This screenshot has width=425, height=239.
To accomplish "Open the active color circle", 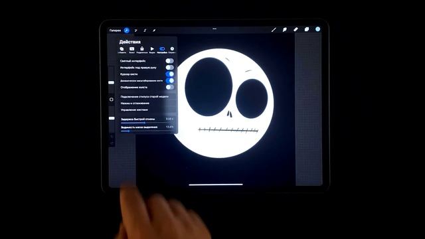I will 317,29.
